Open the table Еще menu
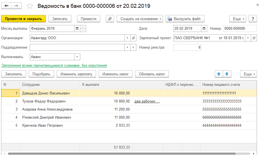The width and height of the screenshot is (260, 155). point(248,74)
